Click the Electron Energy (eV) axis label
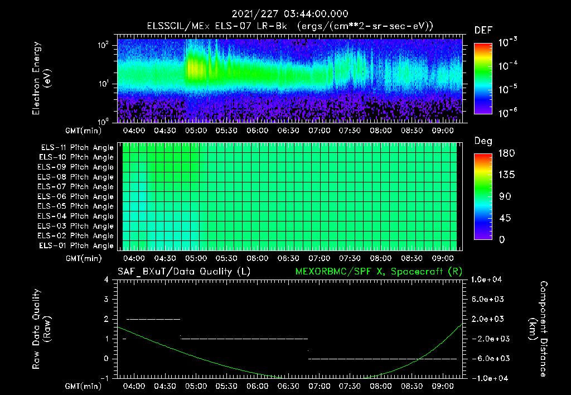571x395 pixels. (x=41, y=78)
